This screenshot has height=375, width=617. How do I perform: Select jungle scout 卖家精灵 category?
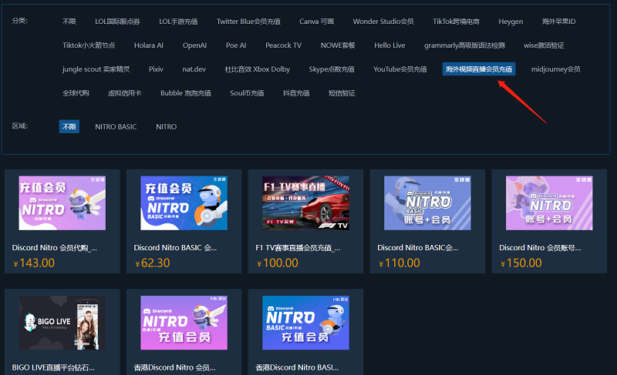click(96, 69)
